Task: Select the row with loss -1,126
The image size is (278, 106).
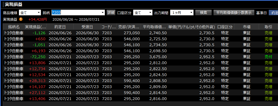Action: pos(140,33)
